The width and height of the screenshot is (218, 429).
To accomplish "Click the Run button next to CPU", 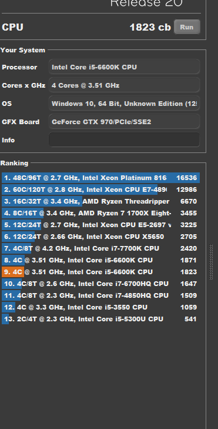I will coord(187,27).
